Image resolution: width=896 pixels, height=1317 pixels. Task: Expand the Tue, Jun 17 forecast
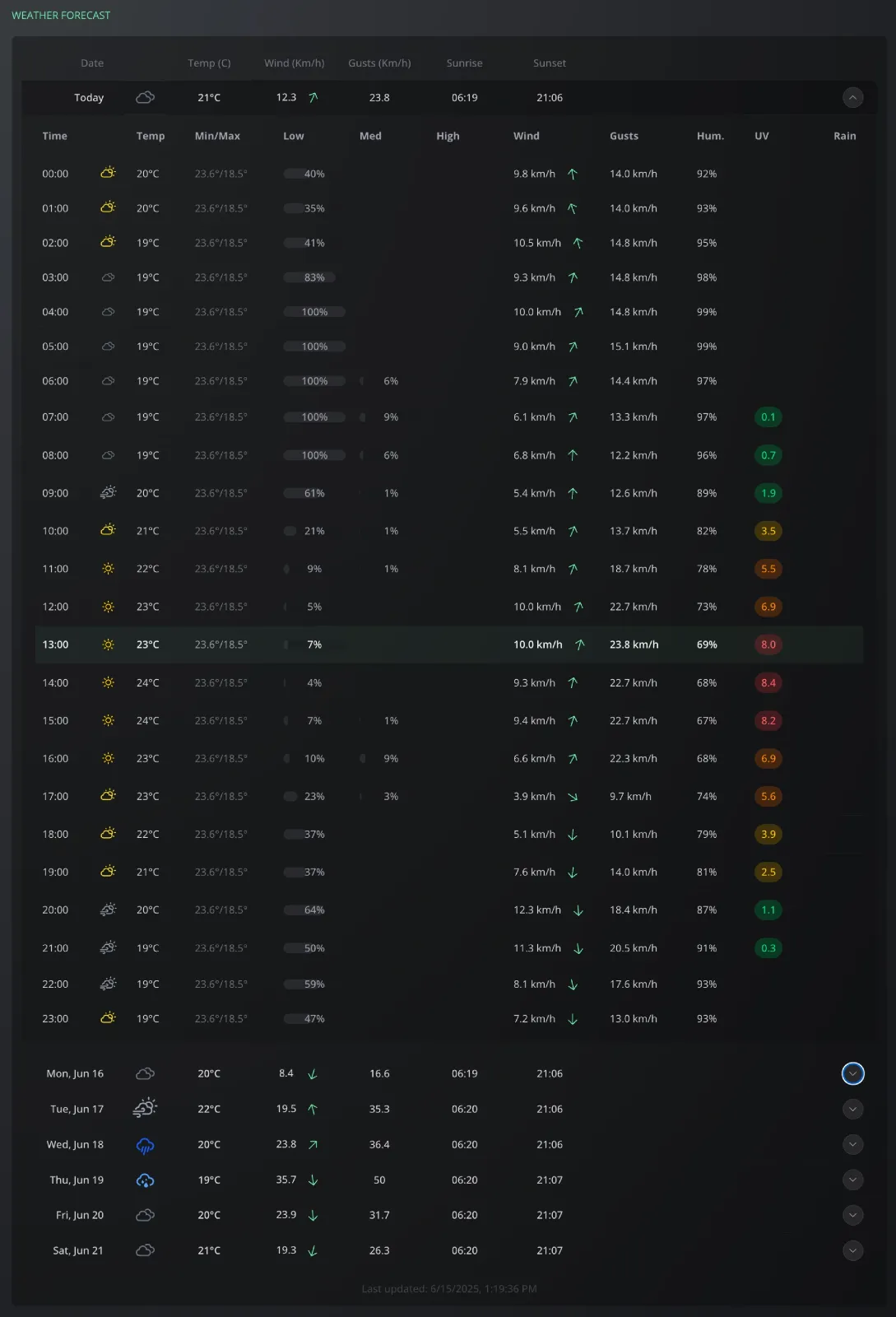(852, 1110)
